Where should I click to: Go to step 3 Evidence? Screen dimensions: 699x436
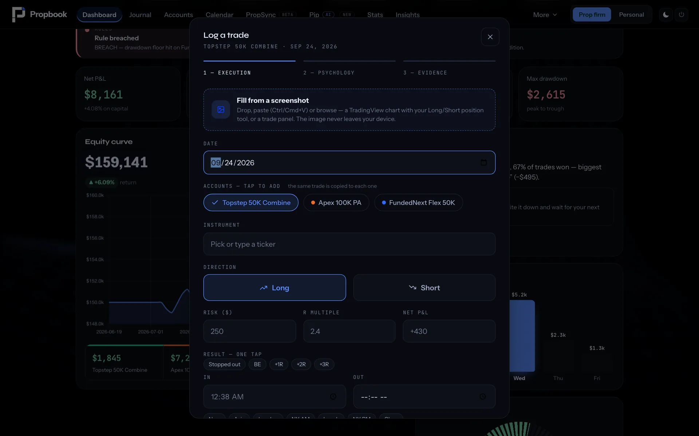(449, 68)
